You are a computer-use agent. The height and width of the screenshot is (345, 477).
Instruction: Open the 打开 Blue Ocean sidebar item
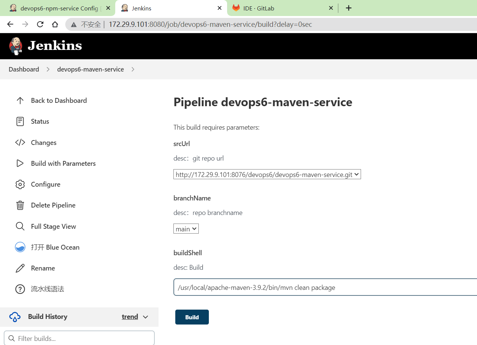pyautogui.click(x=55, y=247)
